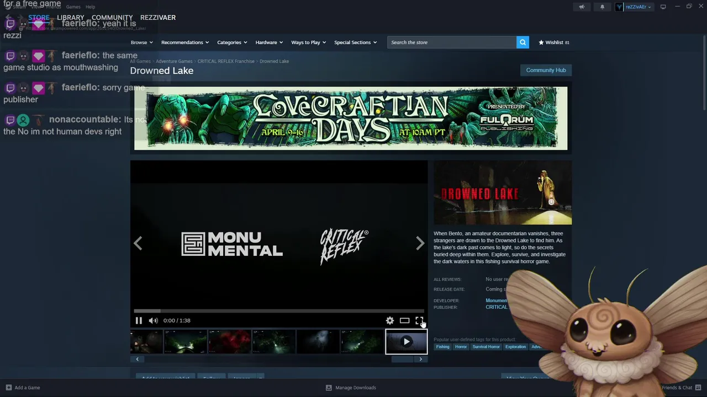707x397 pixels.
Task: Seek on the video progress bar
Action: coord(279,311)
